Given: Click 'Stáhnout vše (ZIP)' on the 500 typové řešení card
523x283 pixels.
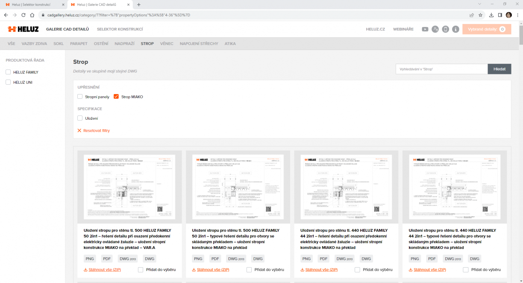Looking at the screenshot, I should [211, 270].
